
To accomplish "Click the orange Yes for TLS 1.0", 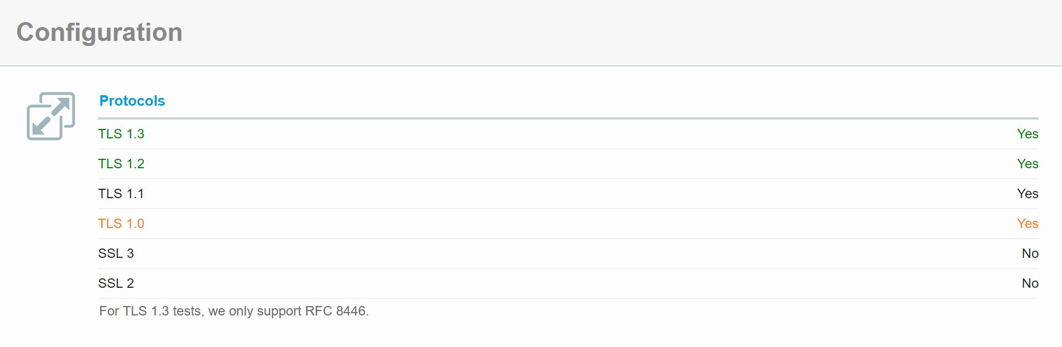I will [x=1028, y=224].
